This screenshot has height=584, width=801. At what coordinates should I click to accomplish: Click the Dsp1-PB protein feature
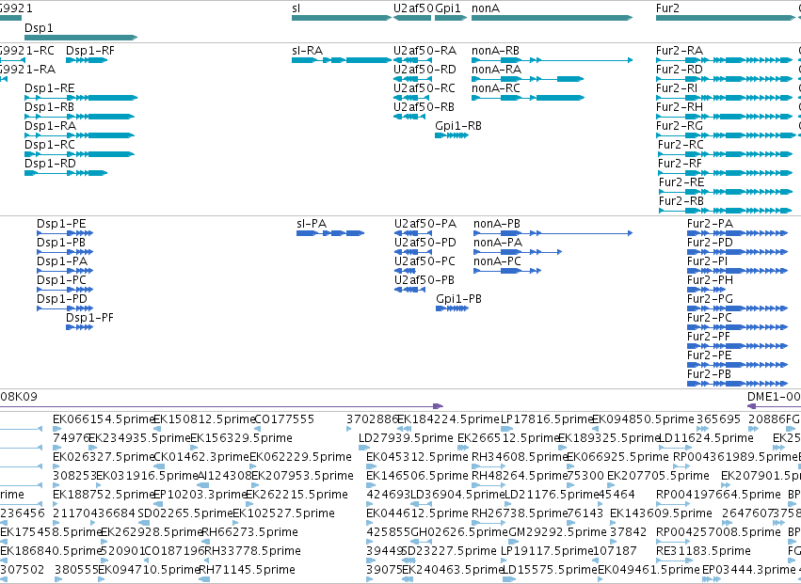coord(65,252)
